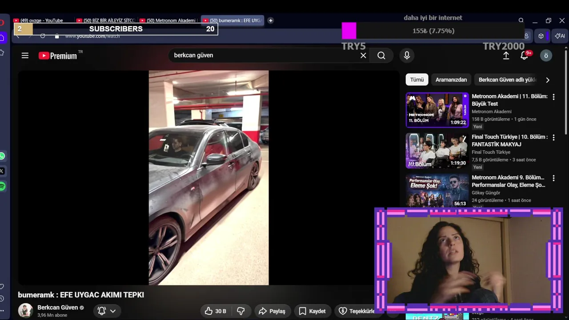
Task: Click the Teşekkürler thanks button
Action: 356,311
